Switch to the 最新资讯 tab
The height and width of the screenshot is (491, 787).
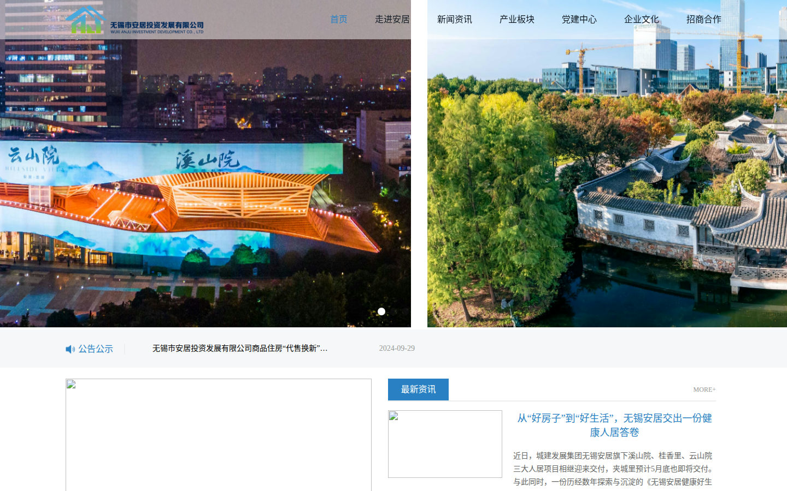418,390
